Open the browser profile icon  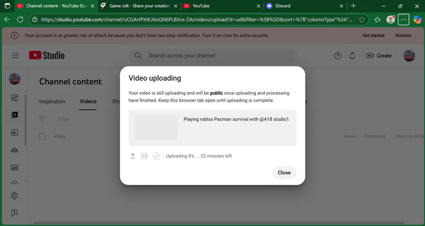point(391,19)
